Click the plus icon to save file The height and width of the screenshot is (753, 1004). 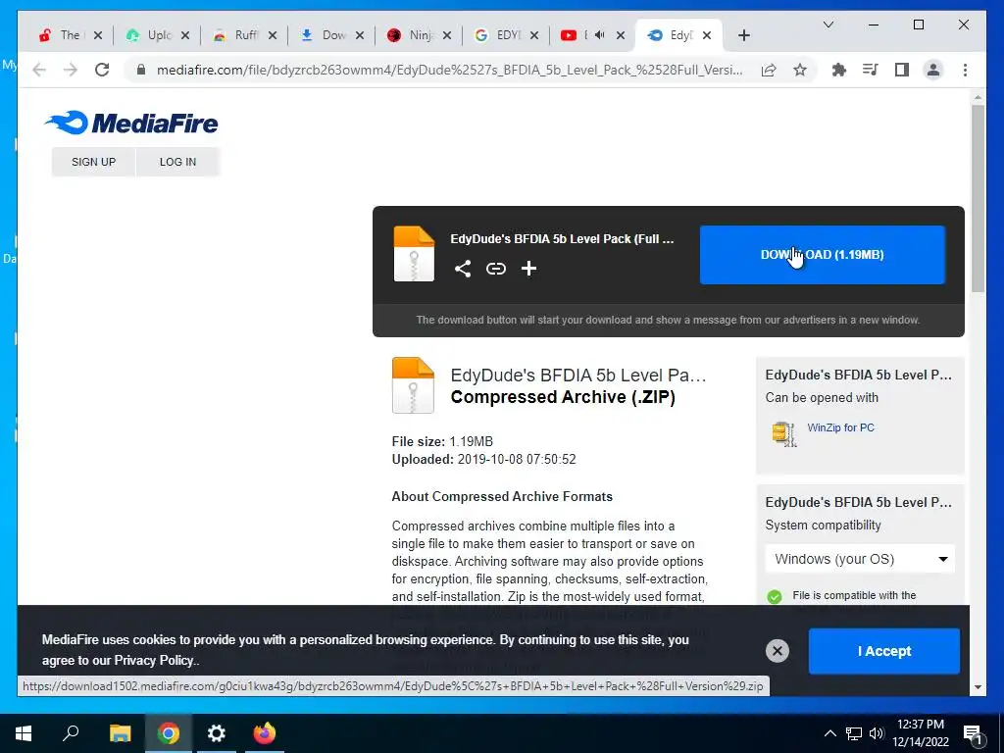point(528,269)
